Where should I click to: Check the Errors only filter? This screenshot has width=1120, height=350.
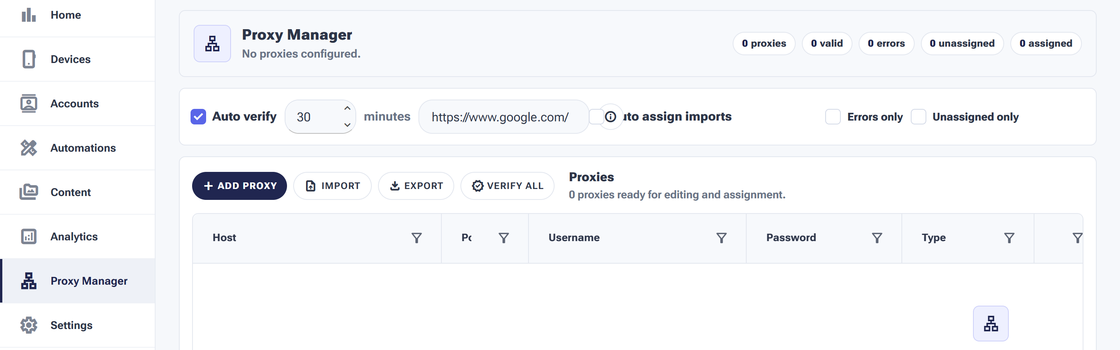(x=833, y=117)
